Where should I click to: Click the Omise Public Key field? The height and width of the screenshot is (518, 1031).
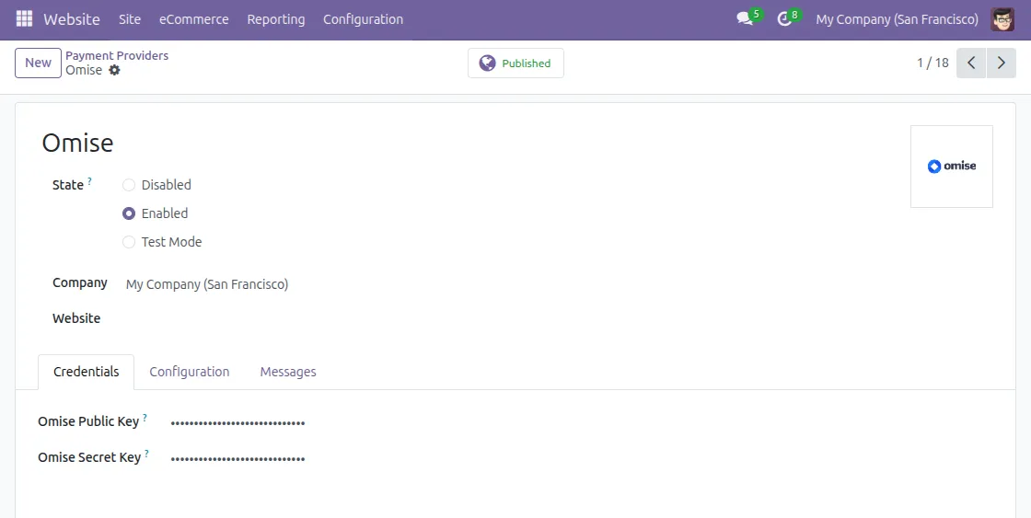point(237,422)
